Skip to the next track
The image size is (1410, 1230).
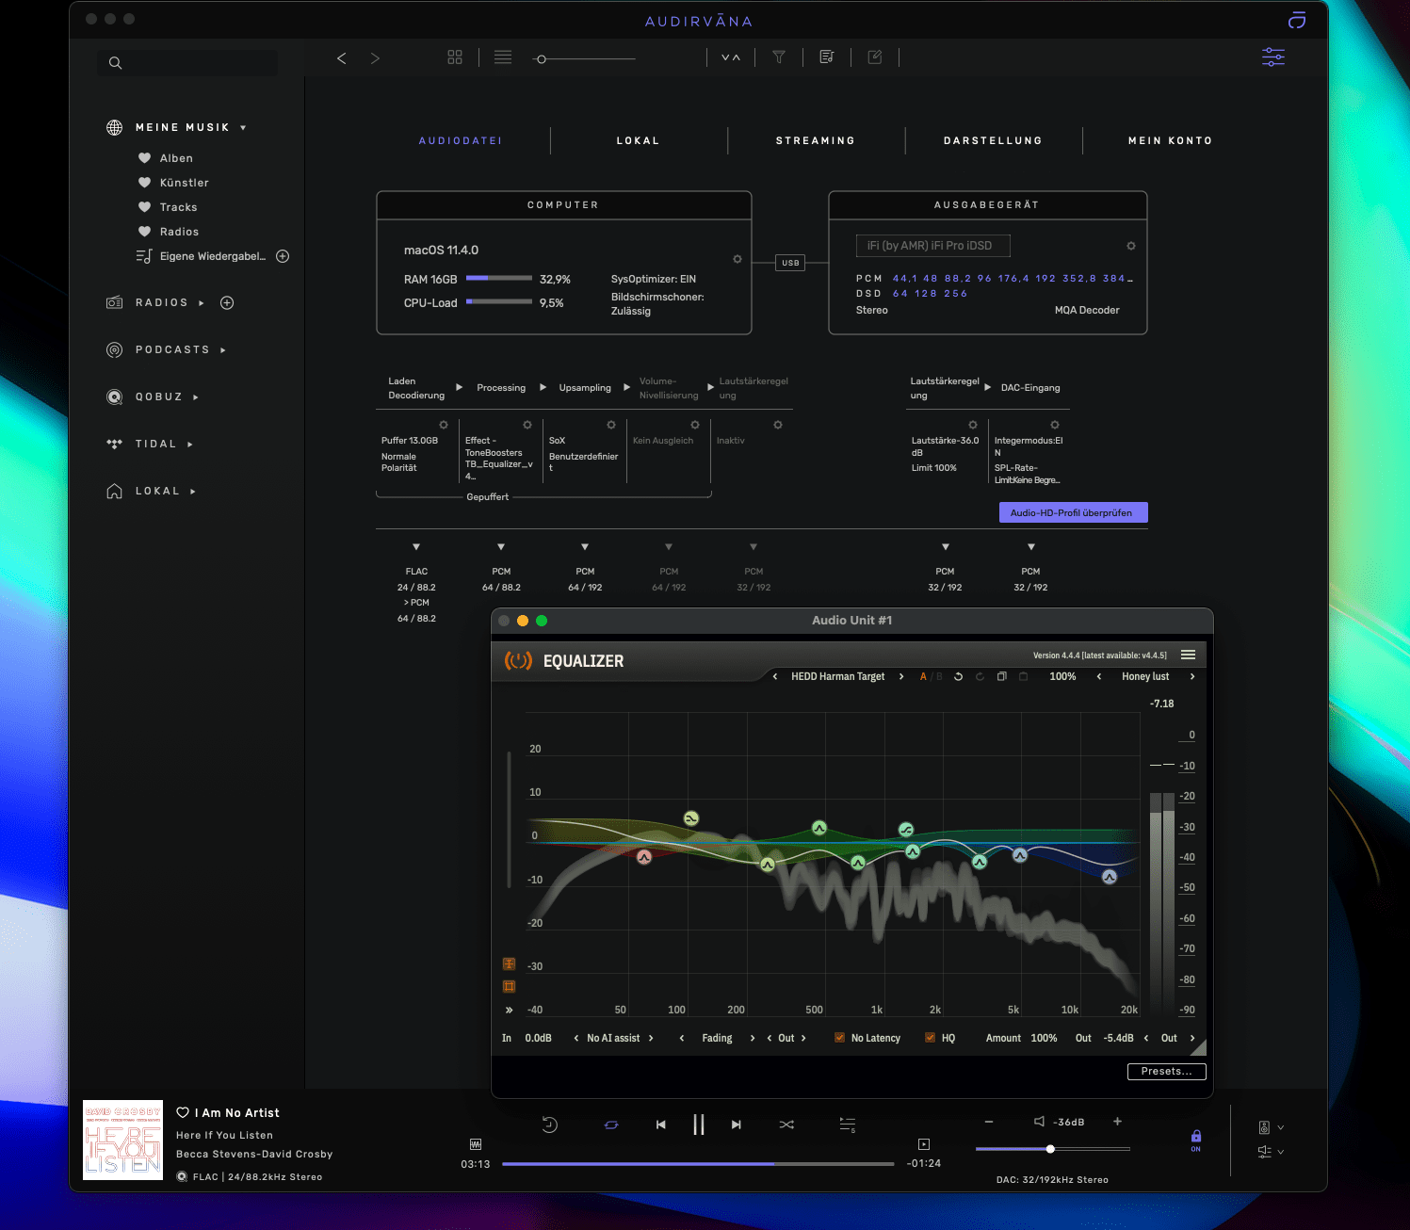[737, 1125]
